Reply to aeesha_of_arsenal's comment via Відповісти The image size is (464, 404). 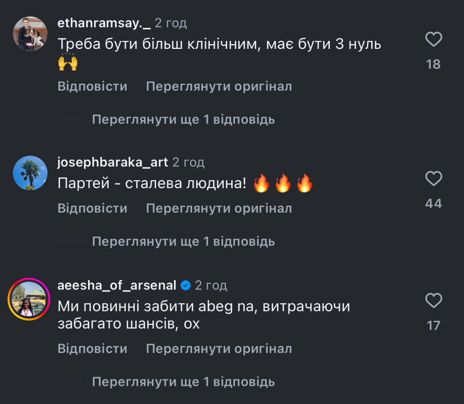pos(92,349)
